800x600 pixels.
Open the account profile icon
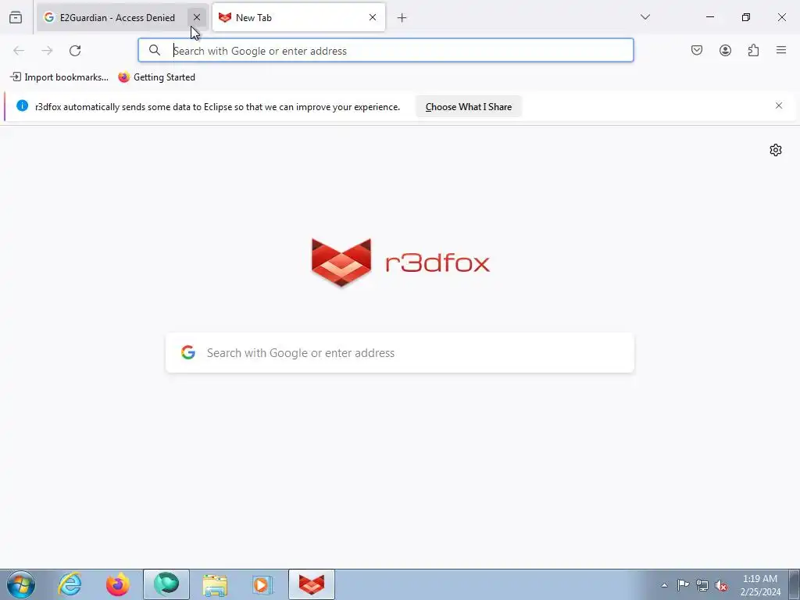[x=725, y=50]
